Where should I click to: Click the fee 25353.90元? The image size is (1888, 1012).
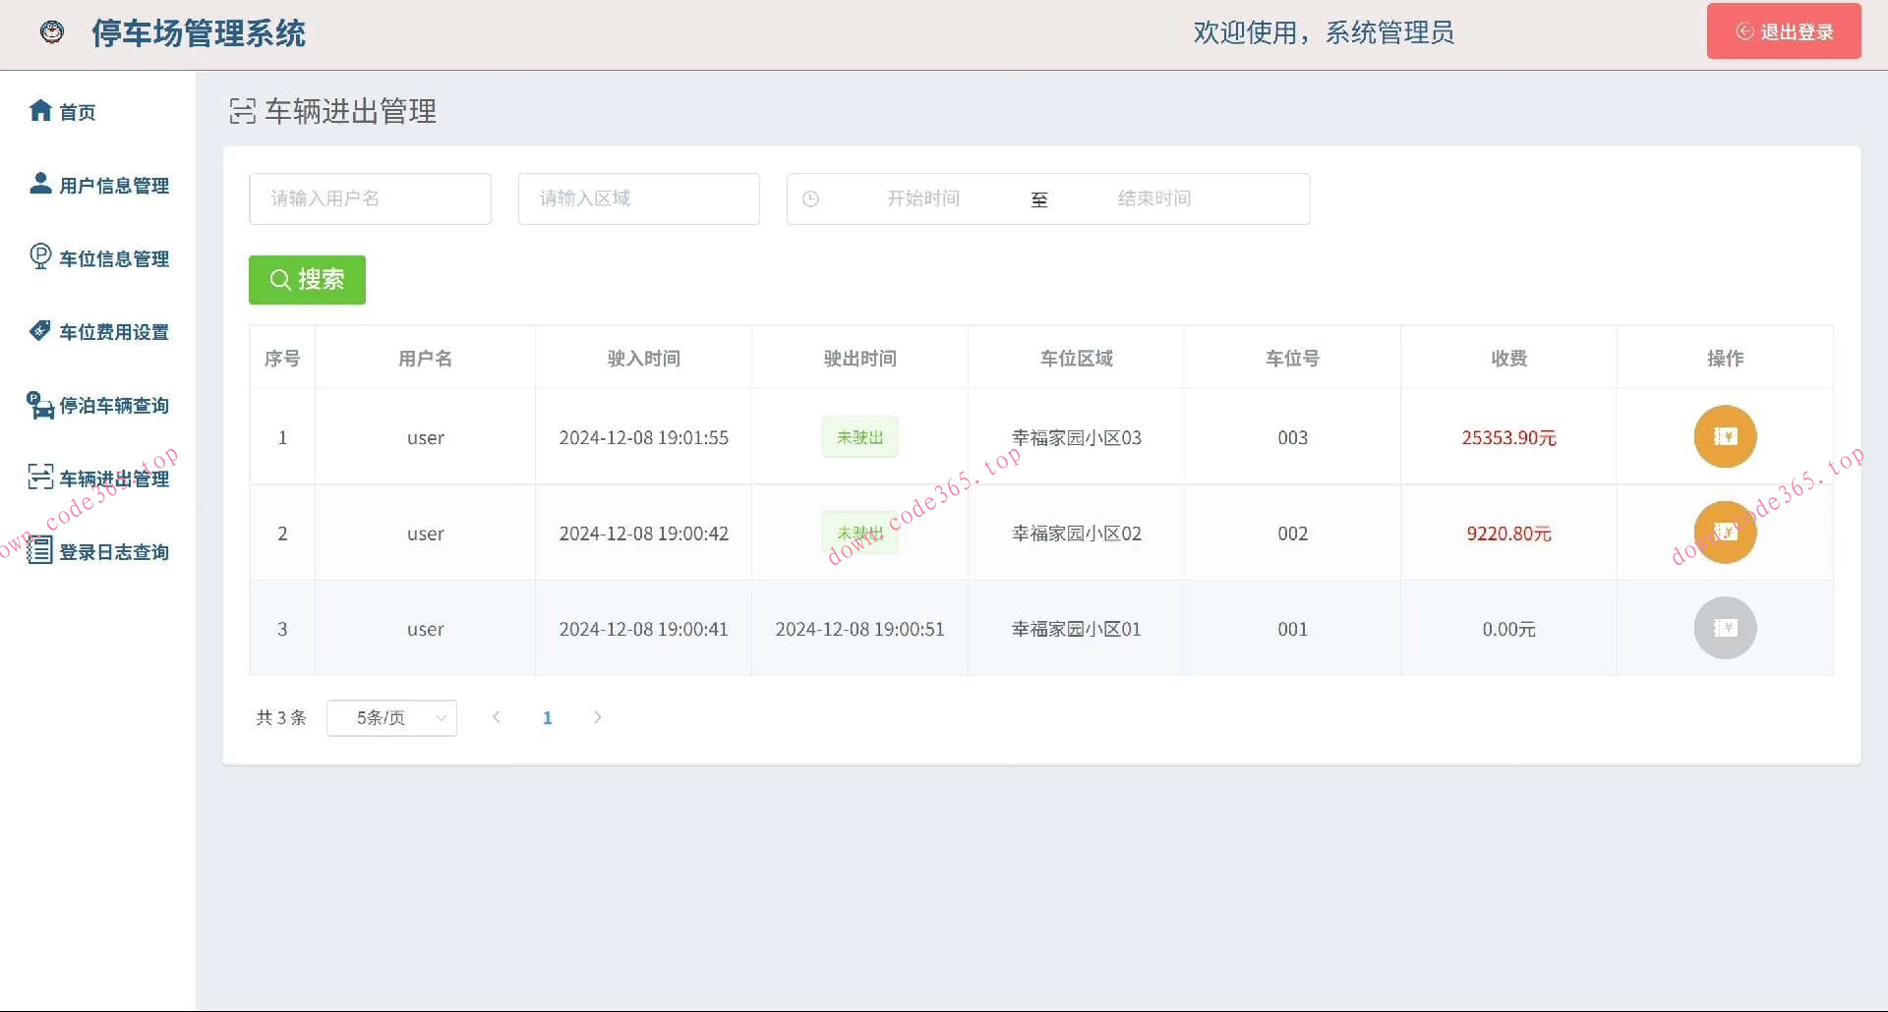click(1508, 437)
